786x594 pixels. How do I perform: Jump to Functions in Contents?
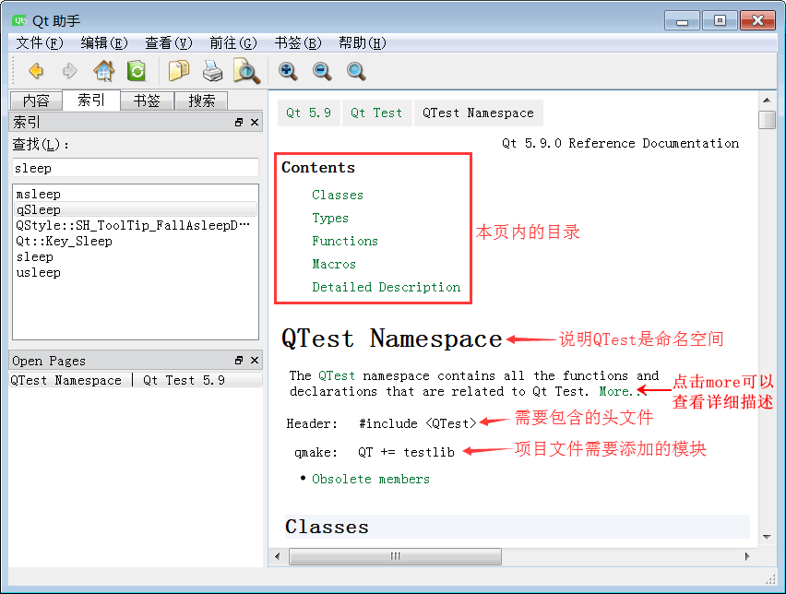(345, 241)
